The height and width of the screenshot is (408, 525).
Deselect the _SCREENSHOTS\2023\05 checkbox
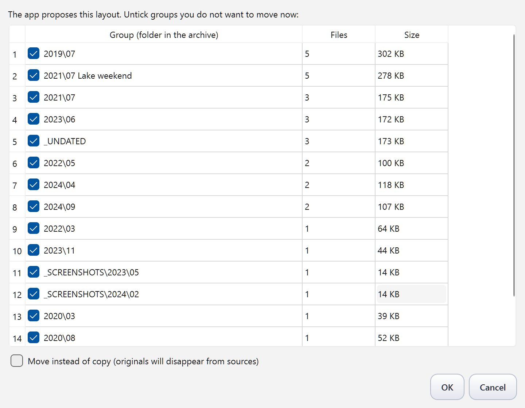point(34,272)
